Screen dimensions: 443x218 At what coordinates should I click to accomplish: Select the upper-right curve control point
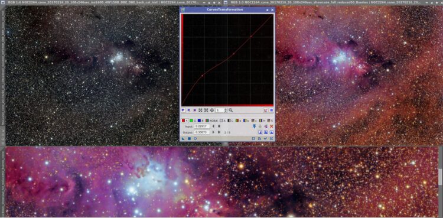(x=251, y=36)
